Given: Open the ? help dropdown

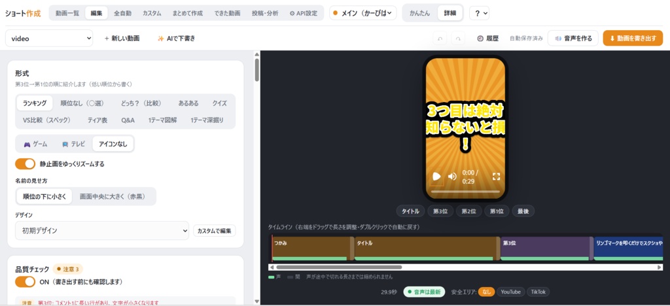Looking at the screenshot, I should pyautogui.click(x=479, y=13).
